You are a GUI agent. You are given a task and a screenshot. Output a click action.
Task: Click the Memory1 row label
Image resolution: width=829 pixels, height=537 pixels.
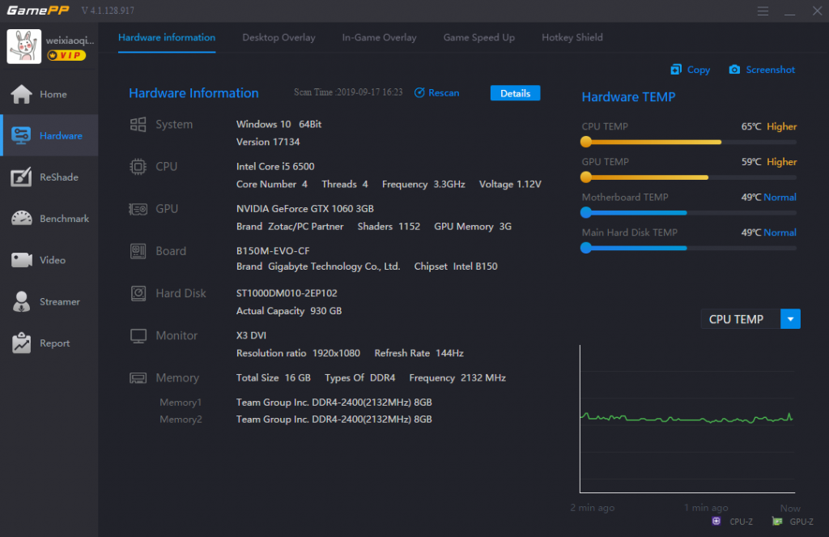pyautogui.click(x=181, y=403)
